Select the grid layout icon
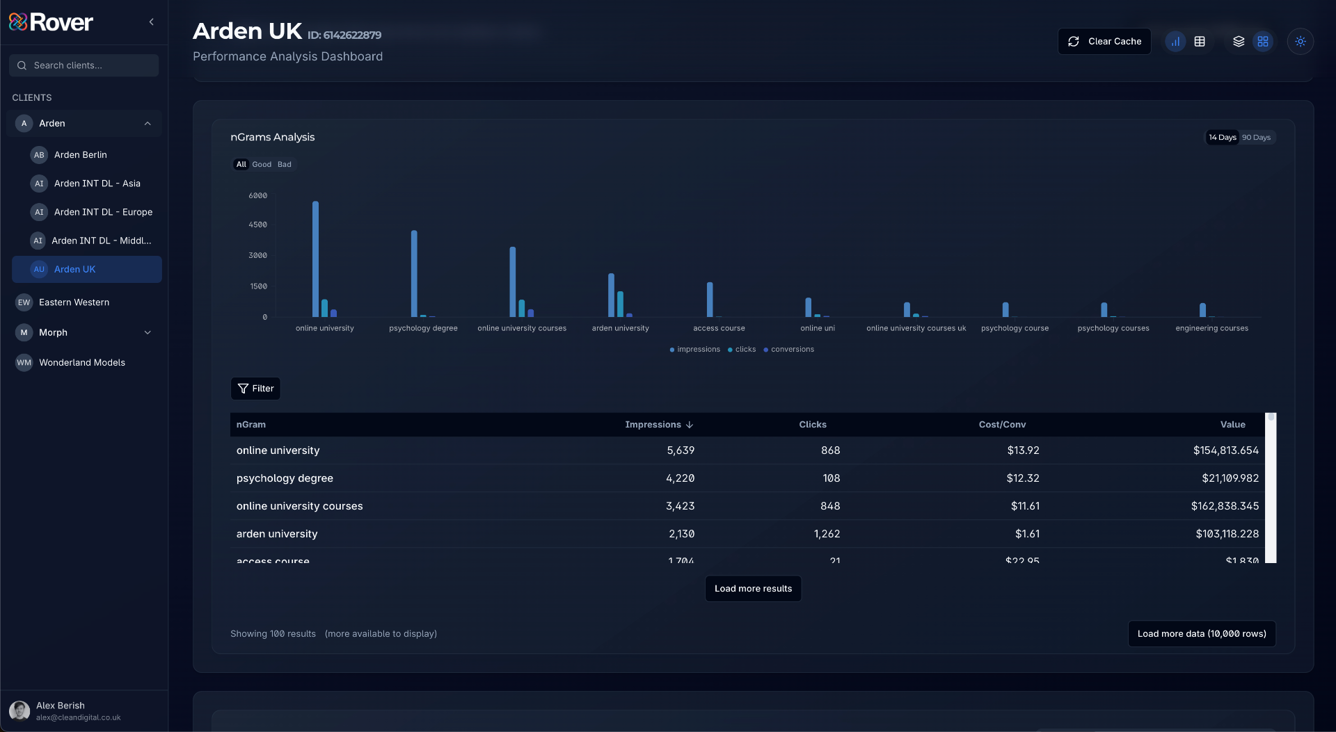 click(x=1263, y=42)
